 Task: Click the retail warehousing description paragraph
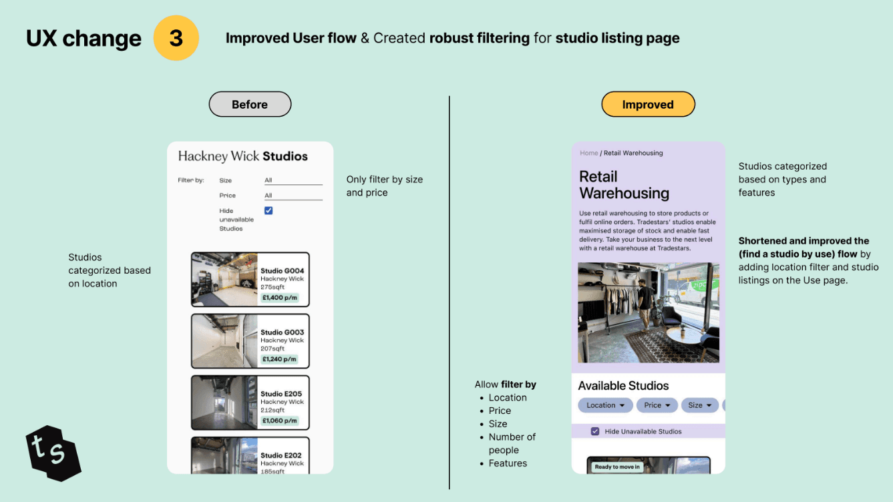648,231
